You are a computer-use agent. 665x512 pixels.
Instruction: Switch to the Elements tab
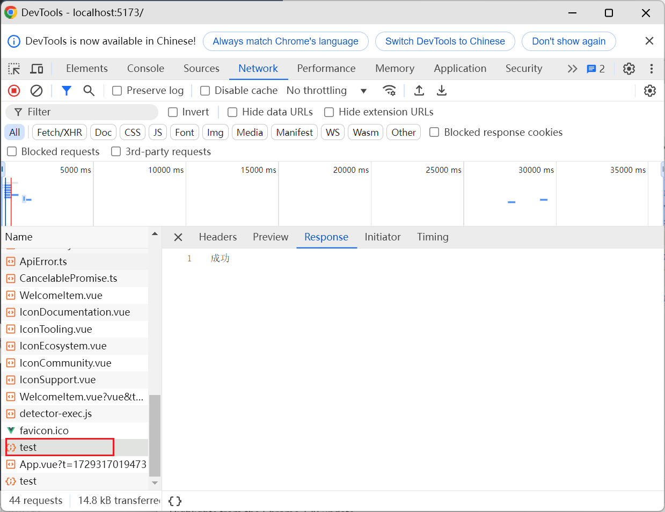(87, 69)
